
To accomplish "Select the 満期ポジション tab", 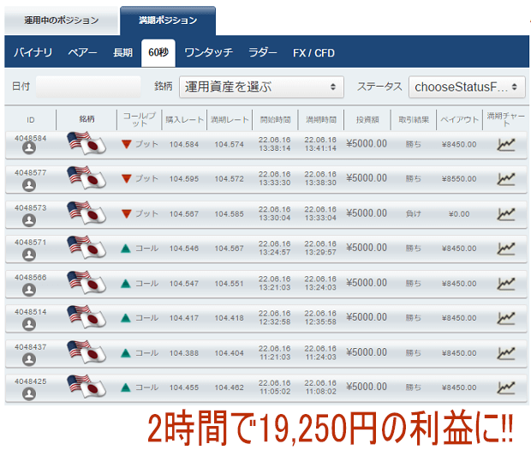I will click(x=168, y=21).
